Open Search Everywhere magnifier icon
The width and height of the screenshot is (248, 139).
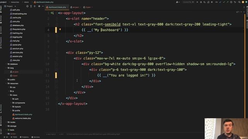pyautogui.click(x=239, y=2)
